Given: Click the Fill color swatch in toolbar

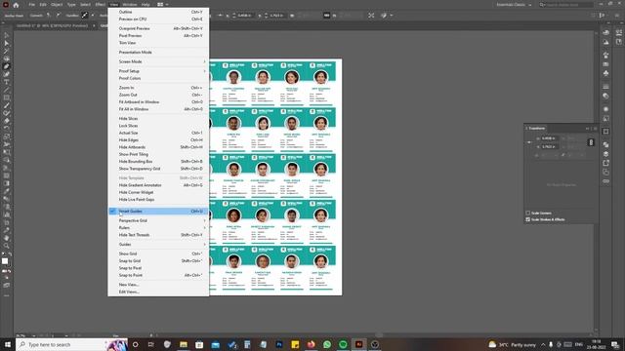Looking at the screenshot, I should pos(5,261).
